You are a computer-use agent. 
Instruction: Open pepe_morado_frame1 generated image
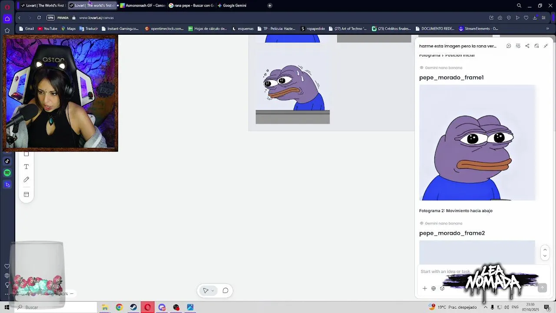point(477,143)
